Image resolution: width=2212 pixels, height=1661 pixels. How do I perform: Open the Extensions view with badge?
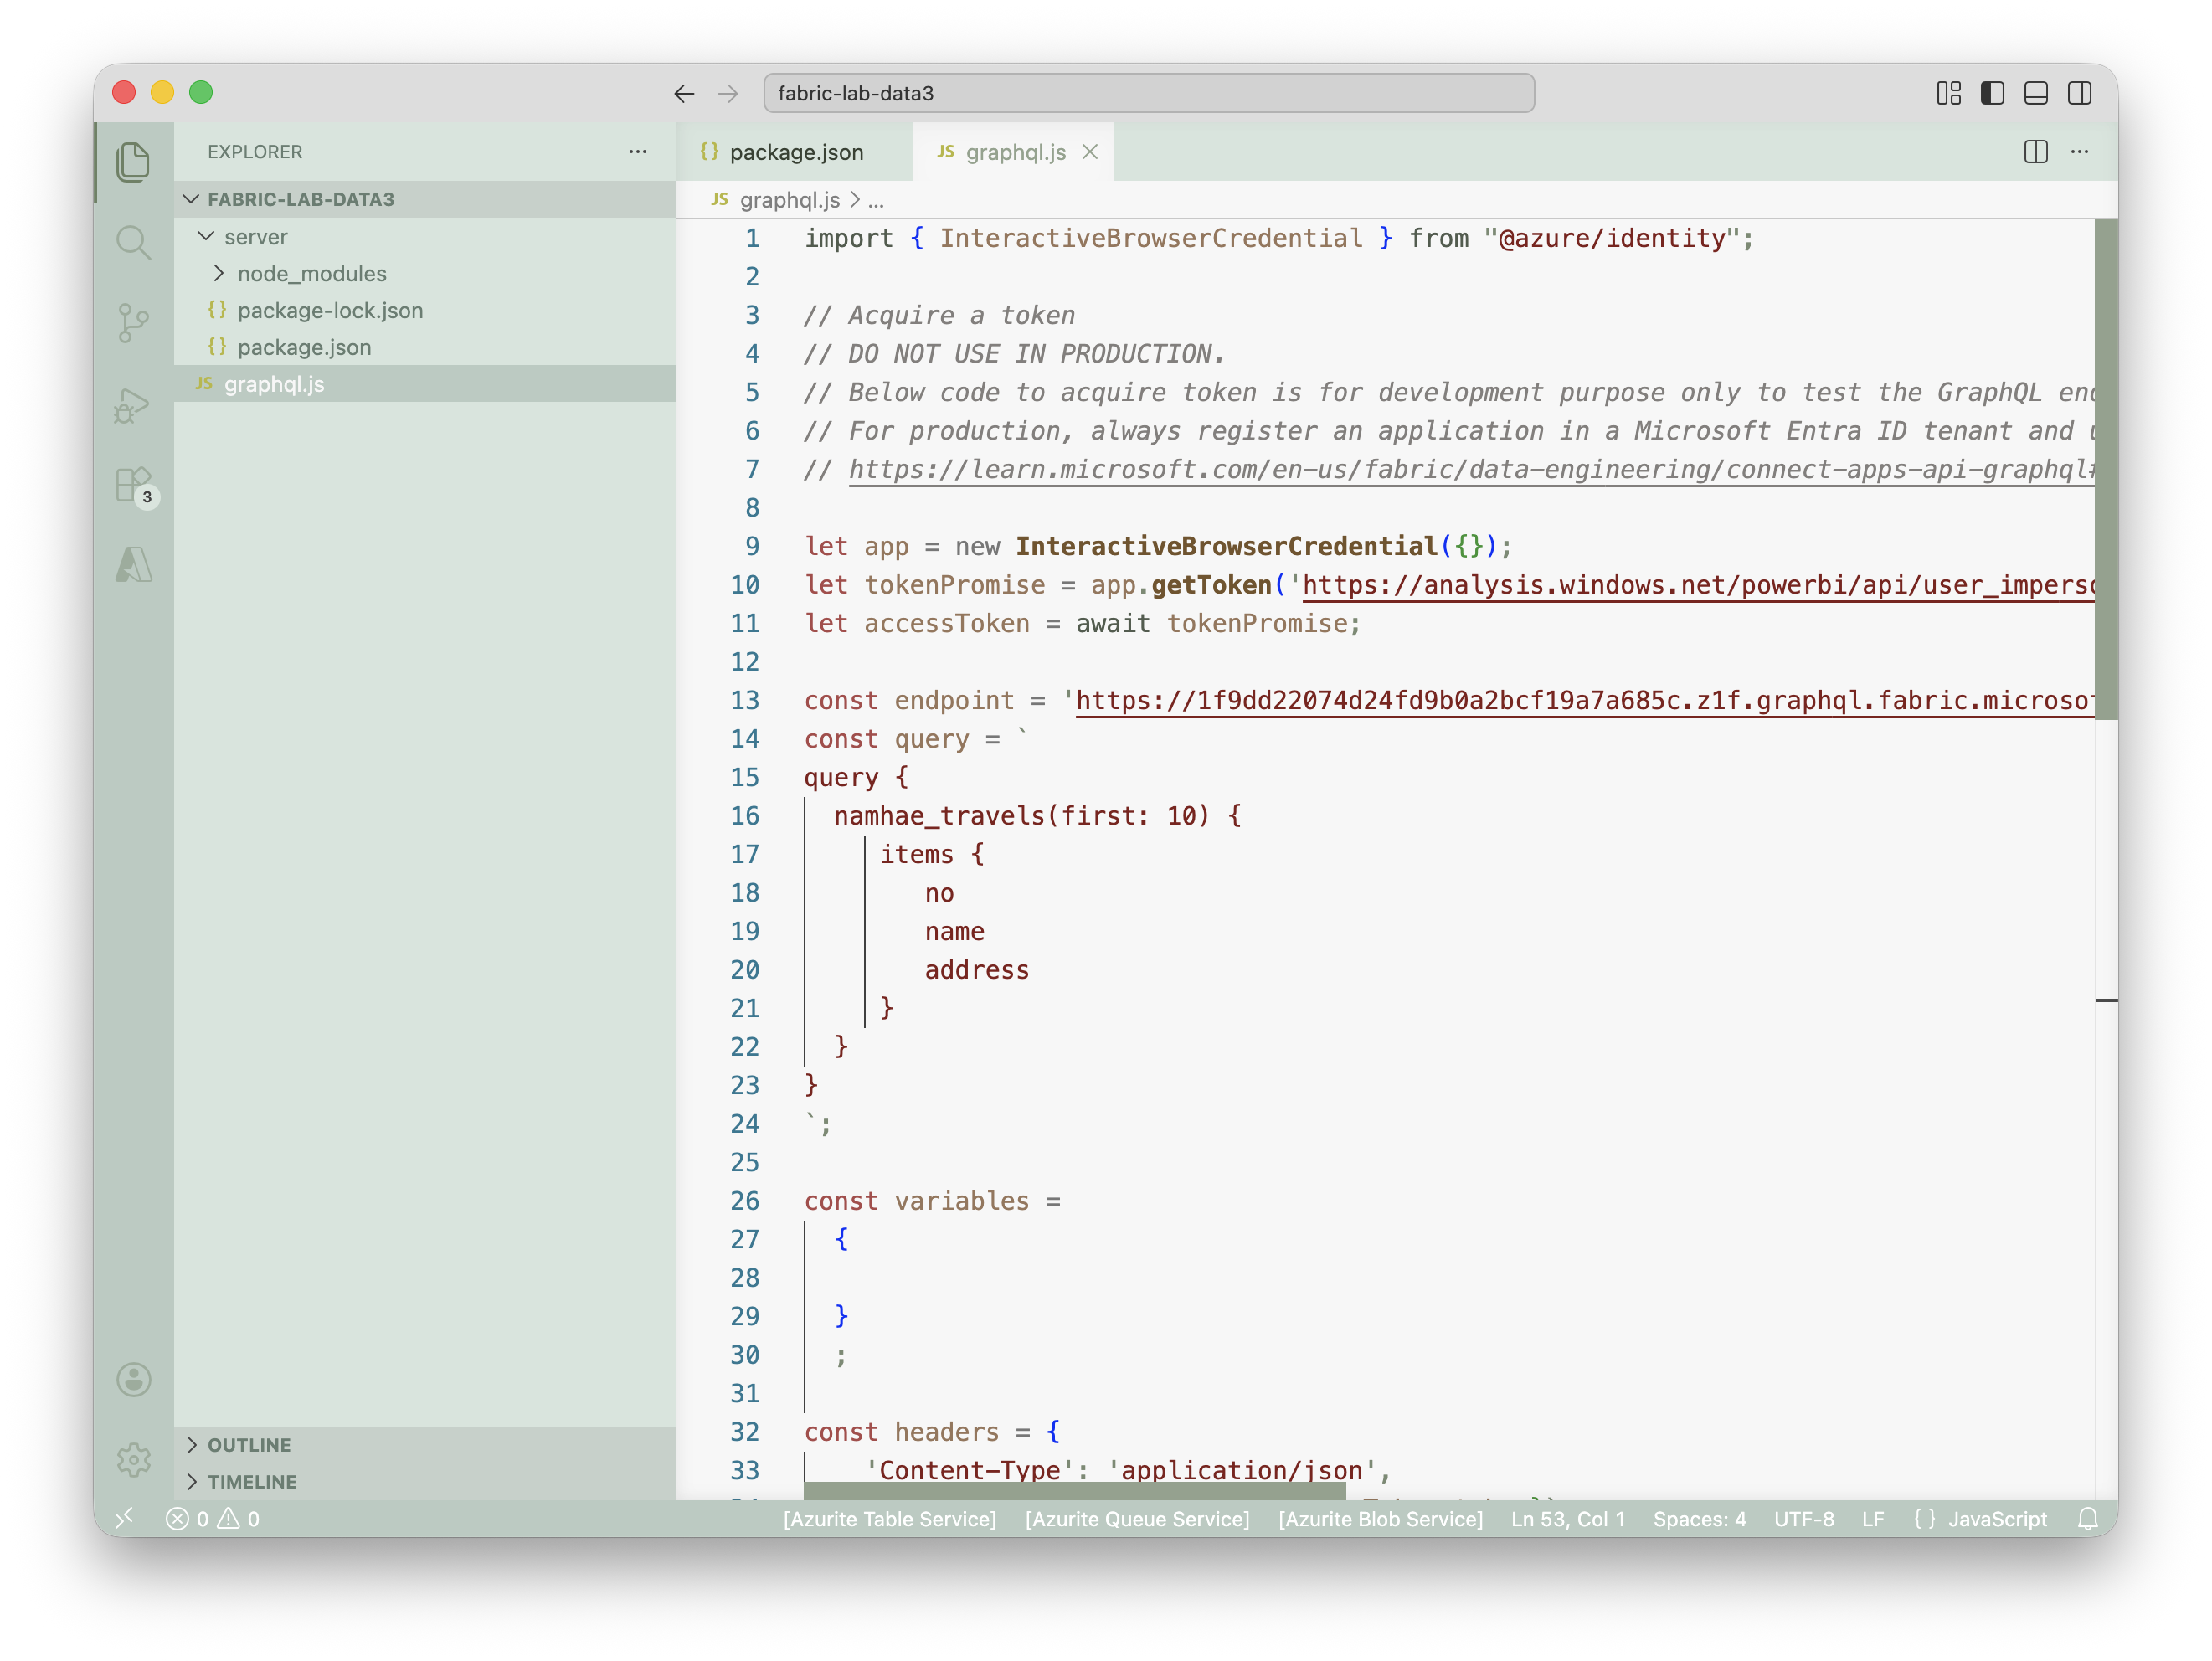[x=133, y=486]
